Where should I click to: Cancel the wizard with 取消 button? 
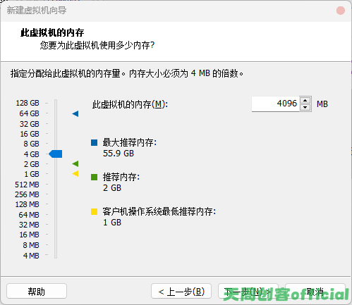coord(315,292)
